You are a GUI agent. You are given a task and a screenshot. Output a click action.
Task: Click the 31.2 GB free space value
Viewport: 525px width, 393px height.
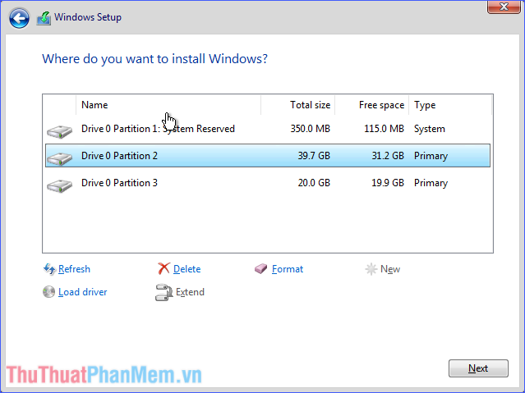pos(388,156)
